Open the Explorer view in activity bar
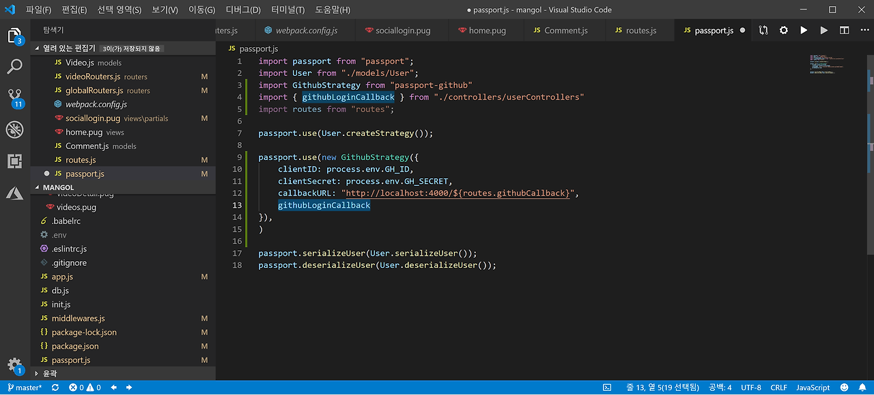 (14, 36)
